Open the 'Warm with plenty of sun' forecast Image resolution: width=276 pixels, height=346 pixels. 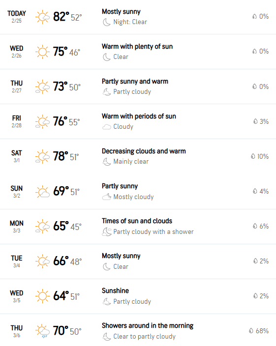pyautogui.click(x=137, y=47)
